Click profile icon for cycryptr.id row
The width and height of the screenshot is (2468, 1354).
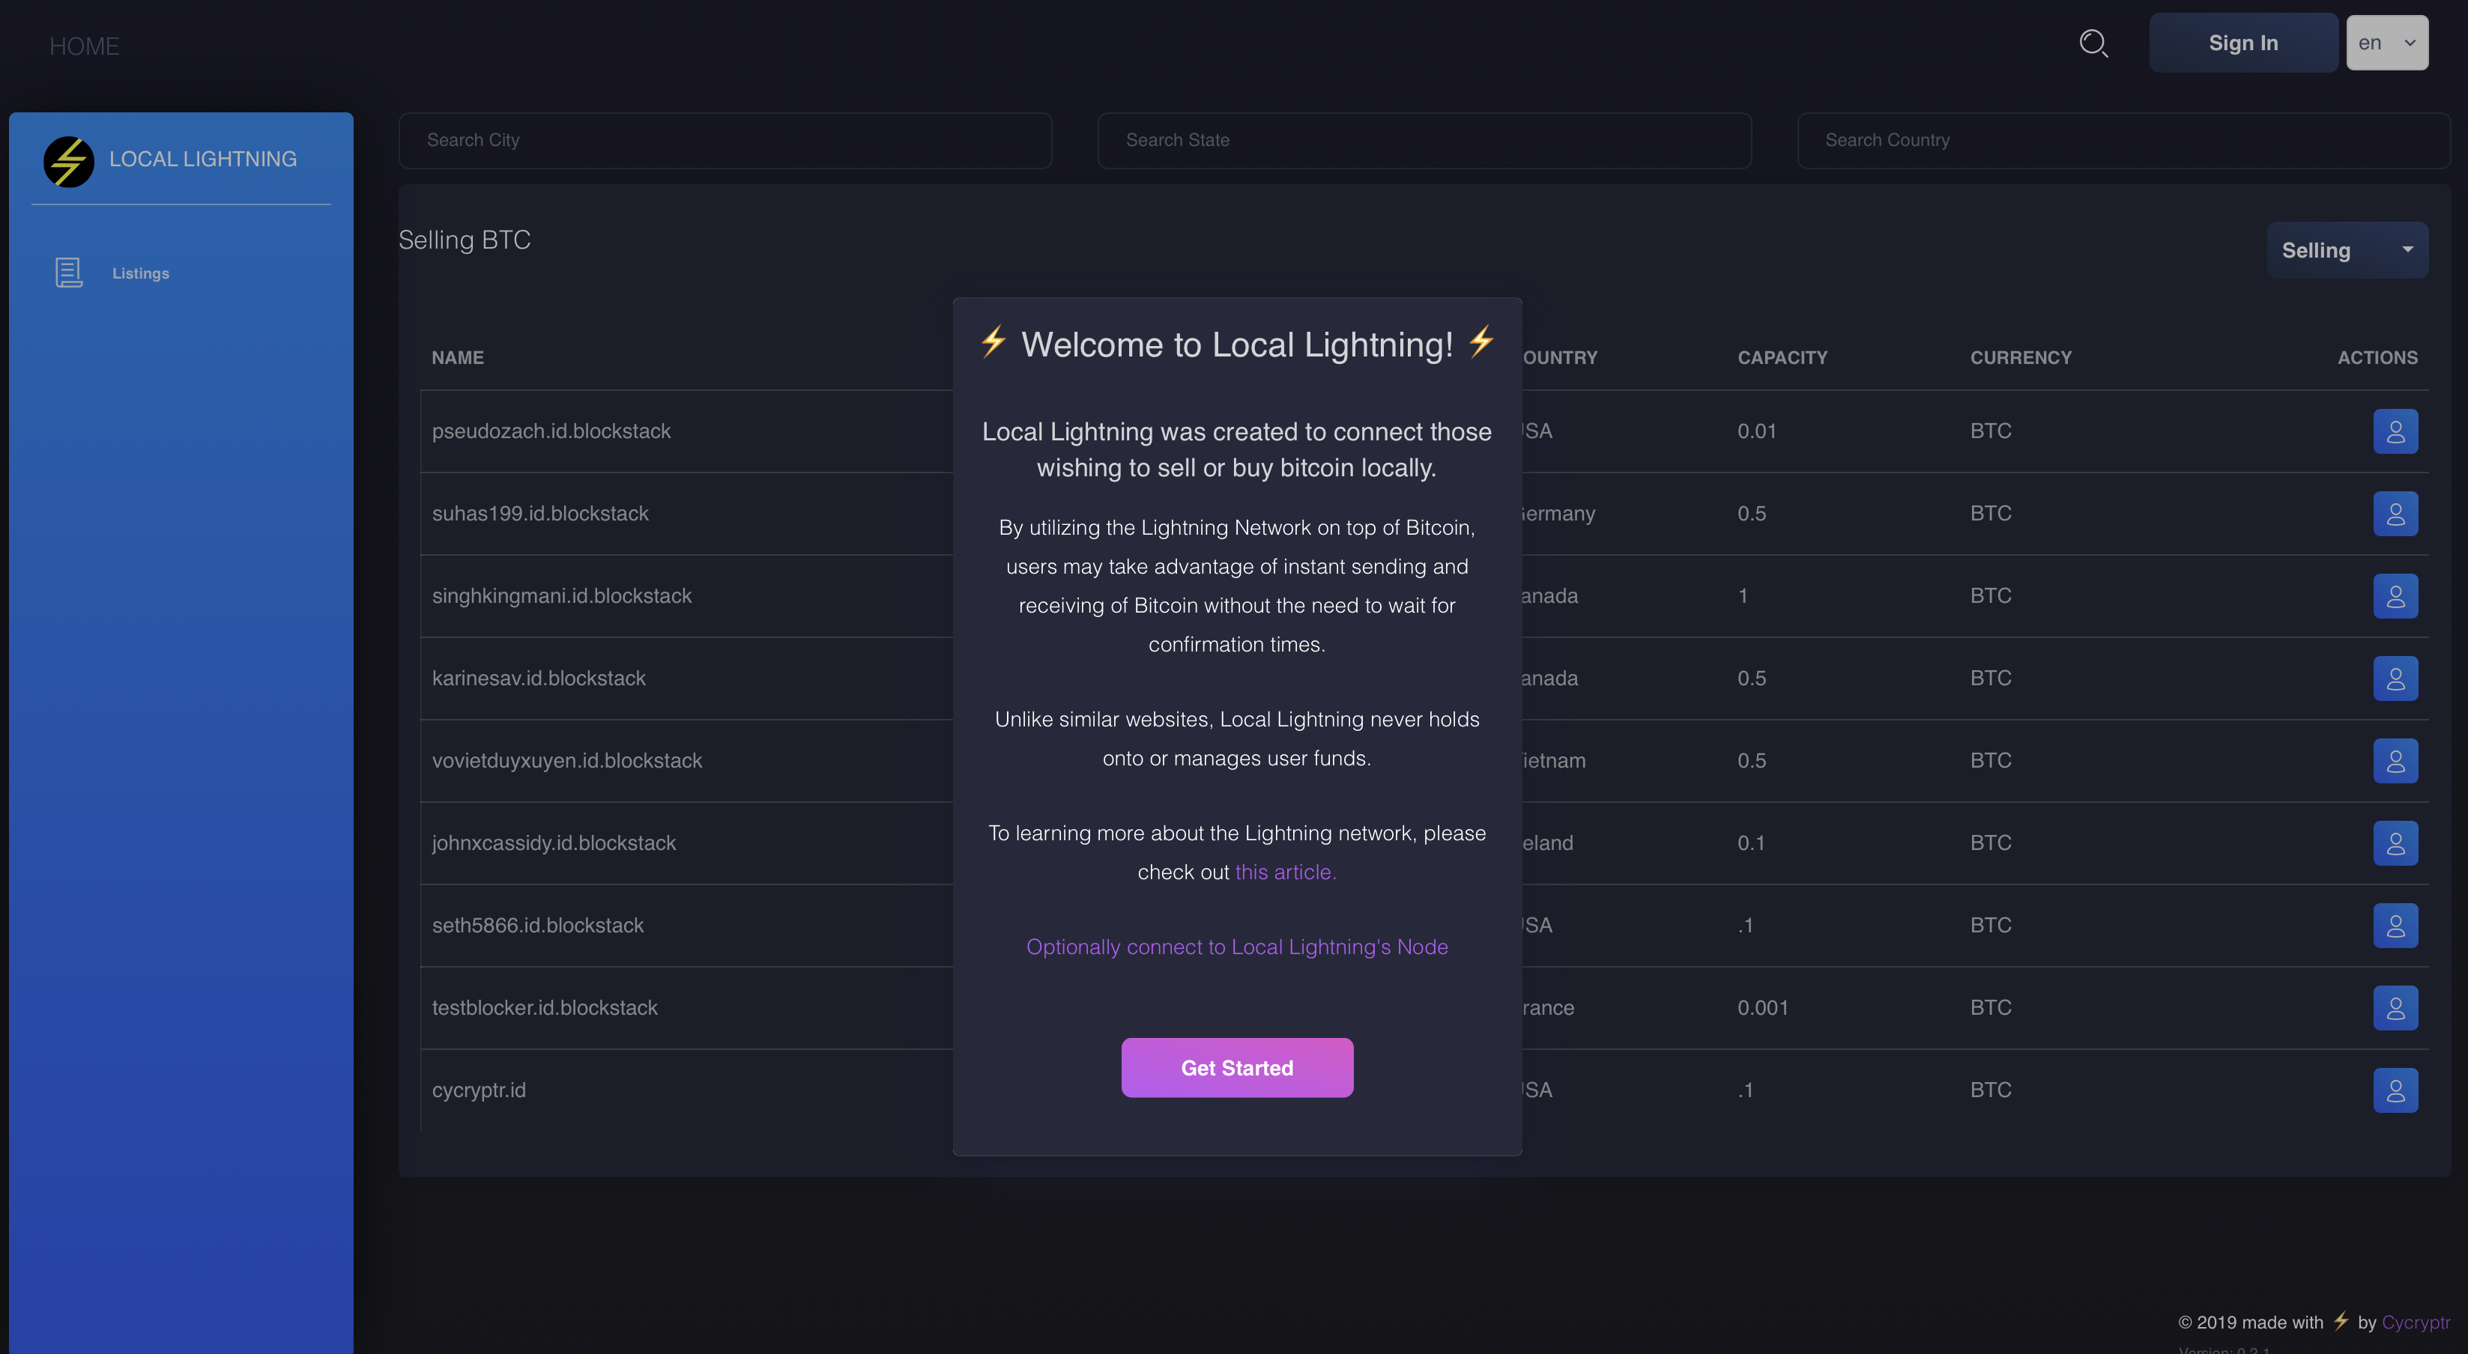pos(2395,1090)
